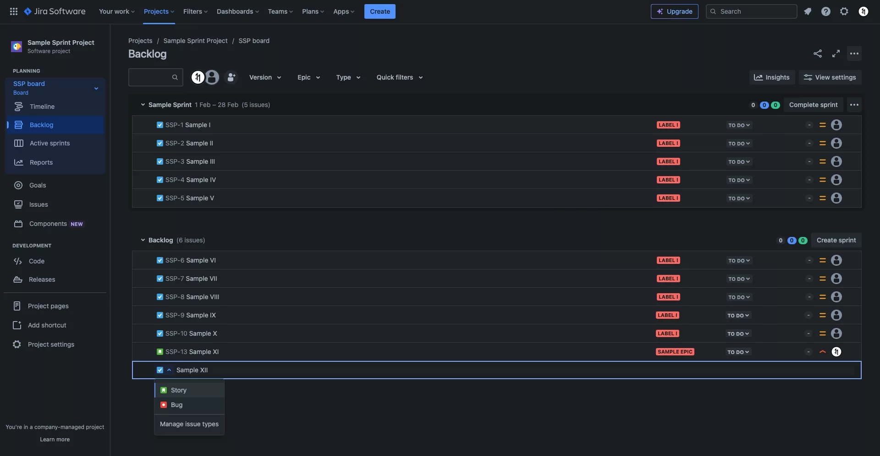Click Create sprint
Viewport: 880px width, 456px height.
(x=836, y=240)
